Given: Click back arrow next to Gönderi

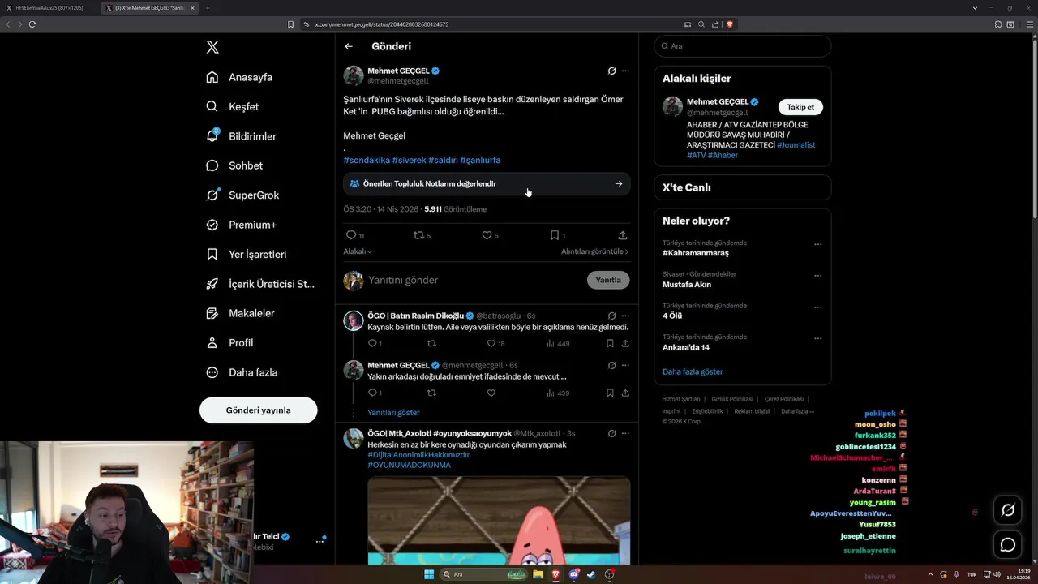Looking at the screenshot, I should pos(349,46).
